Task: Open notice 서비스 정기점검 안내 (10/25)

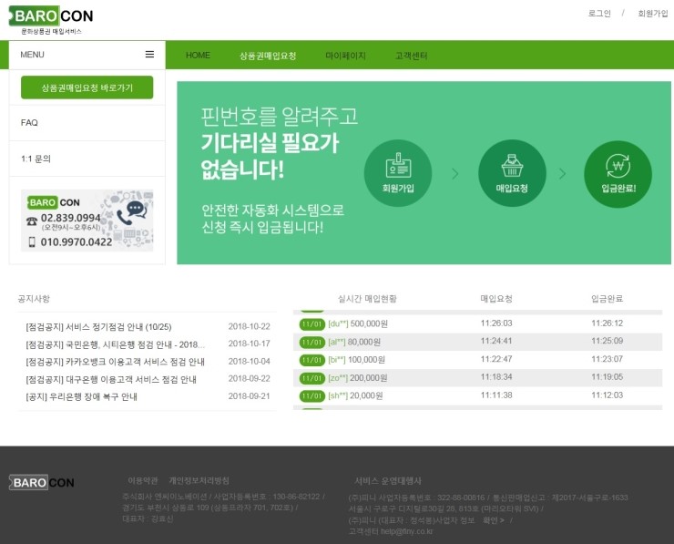Action: click(98, 327)
